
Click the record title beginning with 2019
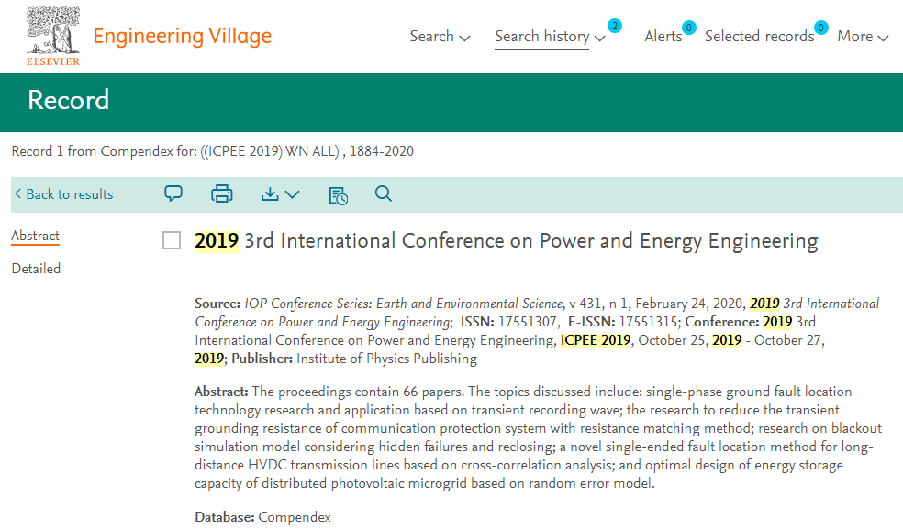(x=507, y=240)
